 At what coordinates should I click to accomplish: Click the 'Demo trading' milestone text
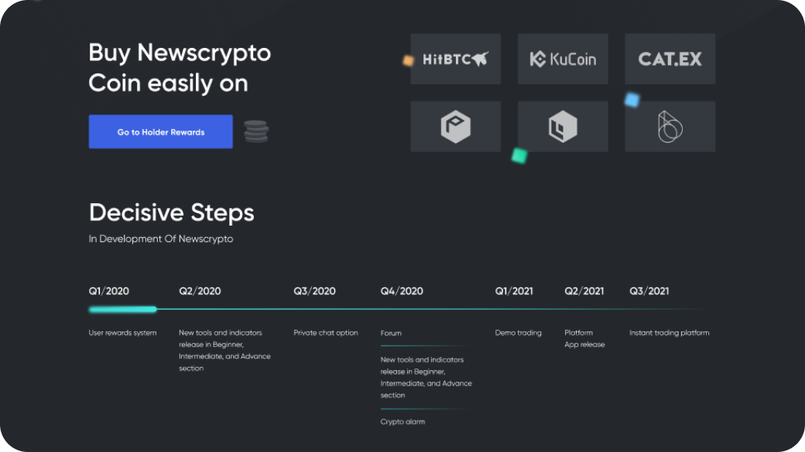click(518, 332)
